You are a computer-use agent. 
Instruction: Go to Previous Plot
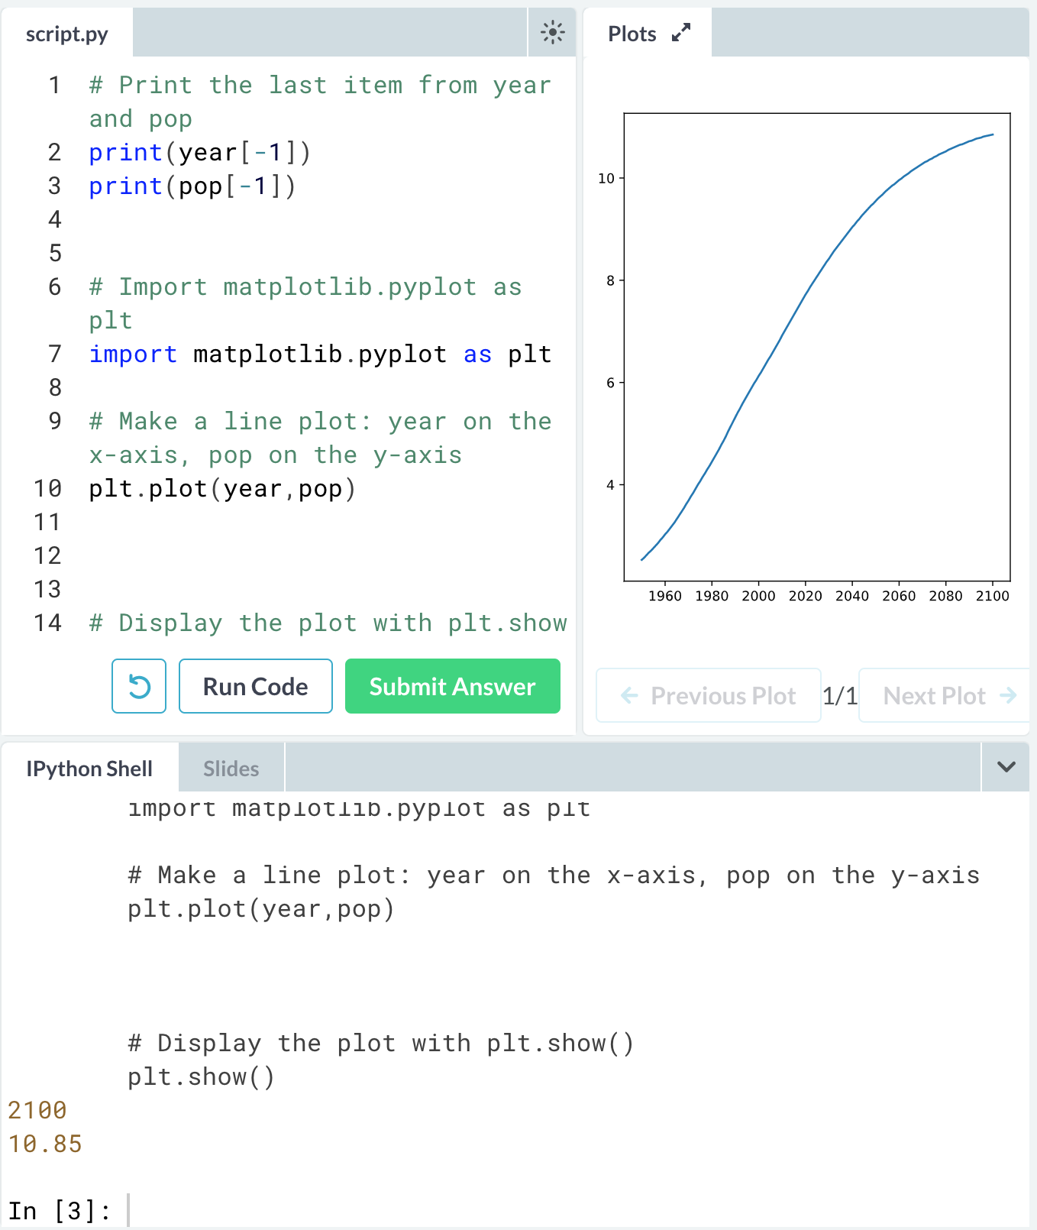(709, 695)
